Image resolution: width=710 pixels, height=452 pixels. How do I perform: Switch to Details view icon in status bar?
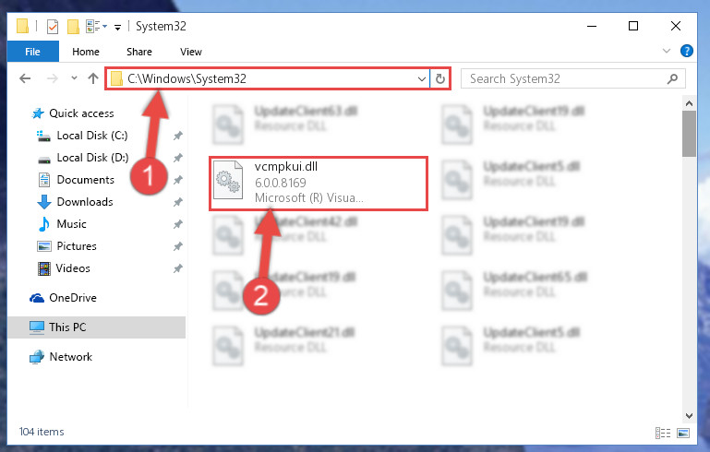coord(663,433)
